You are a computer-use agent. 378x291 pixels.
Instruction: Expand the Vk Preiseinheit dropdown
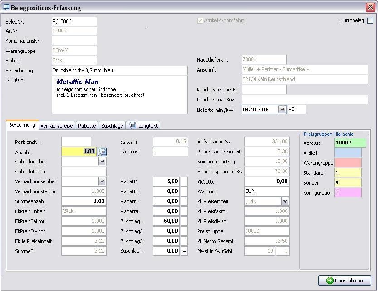(x=285, y=201)
